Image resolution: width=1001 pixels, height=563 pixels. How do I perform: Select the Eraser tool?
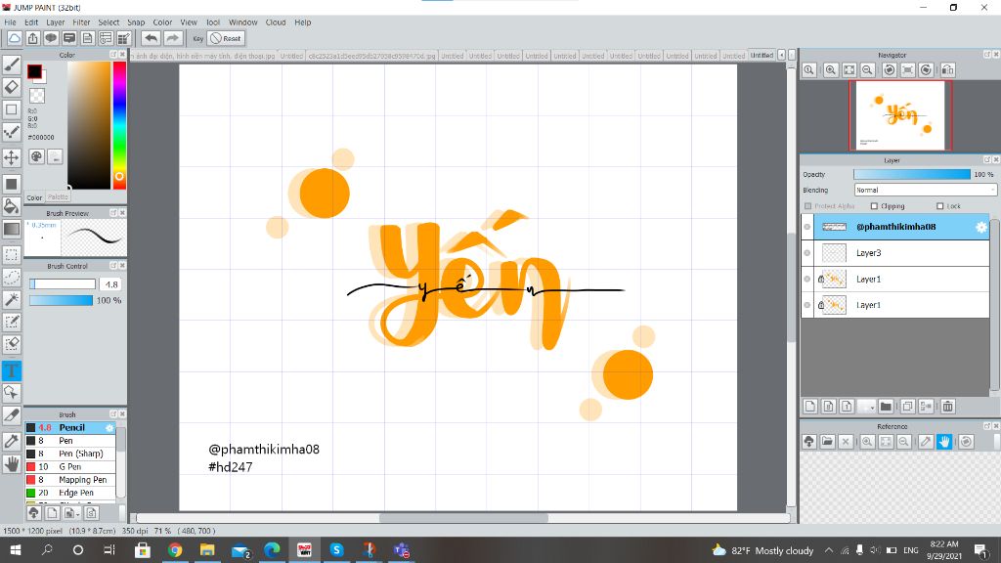[12, 87]
